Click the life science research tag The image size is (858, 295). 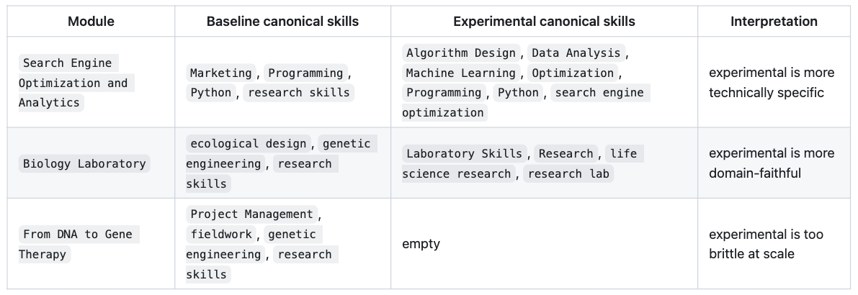(519, 163)
